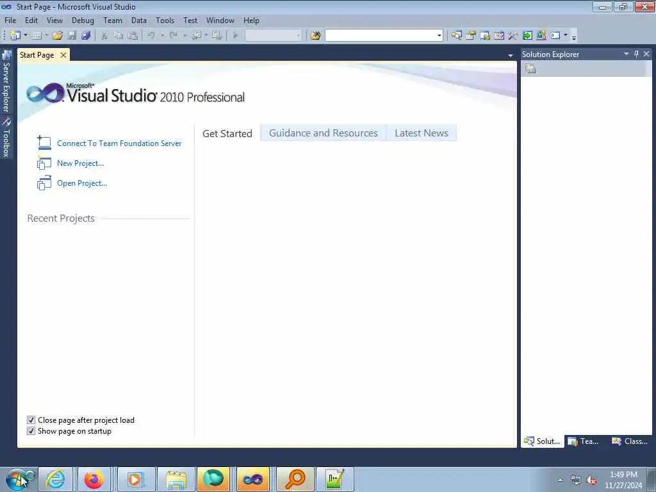656x492 pixels.
Task: Toggle Close page after project load checkbox
Action: point(31,420)
